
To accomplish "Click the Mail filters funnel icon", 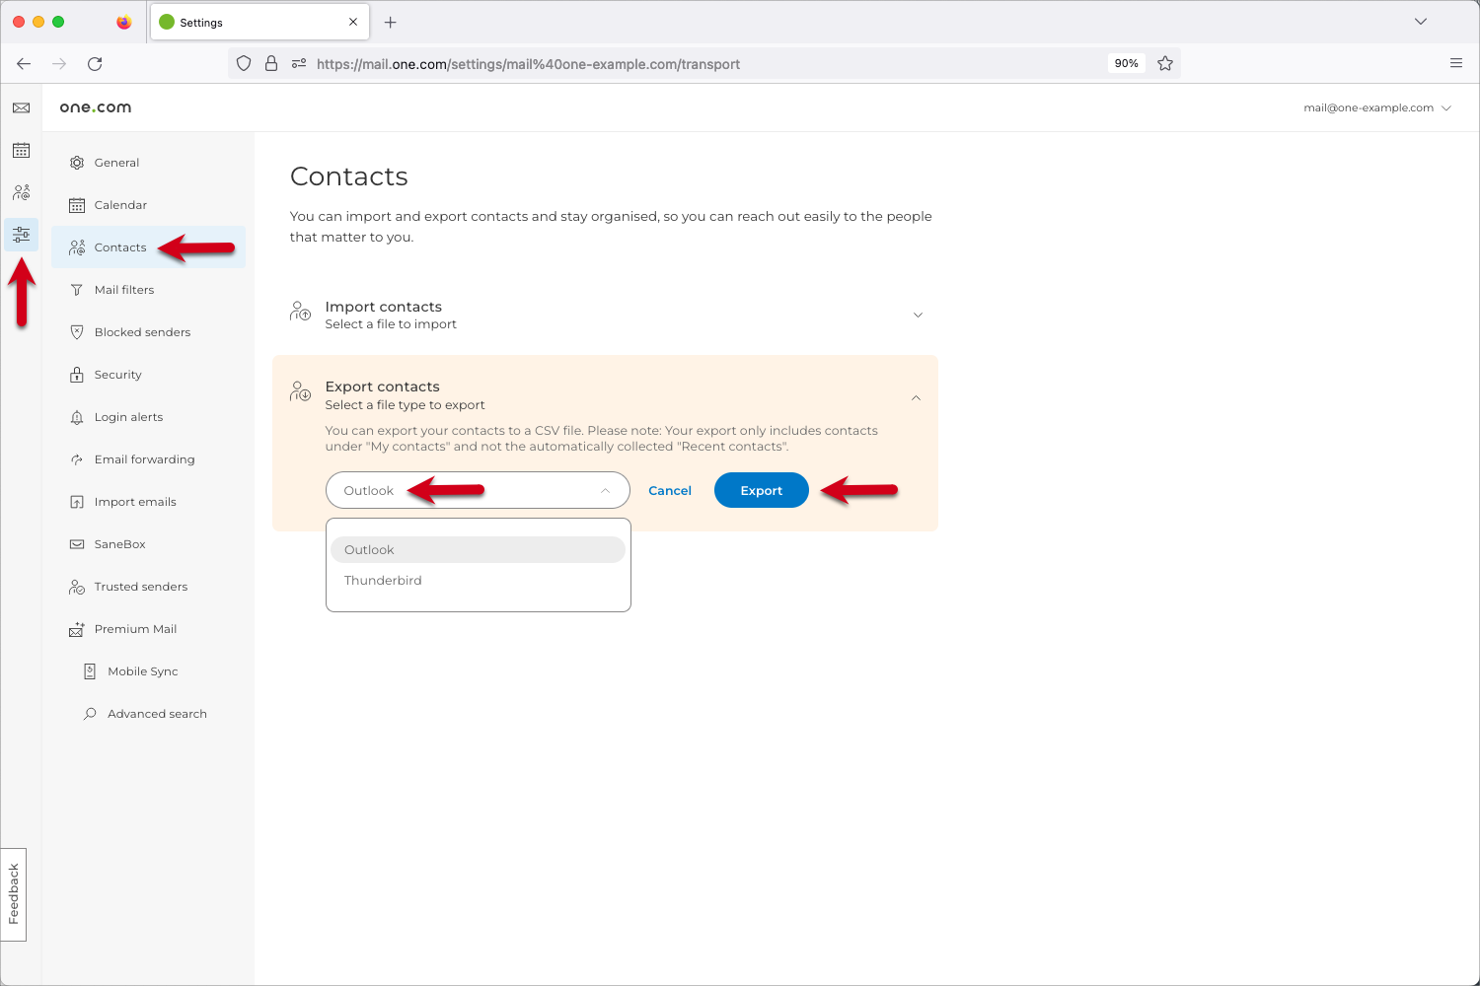I will pyautogui.click(x=77, y=289).
